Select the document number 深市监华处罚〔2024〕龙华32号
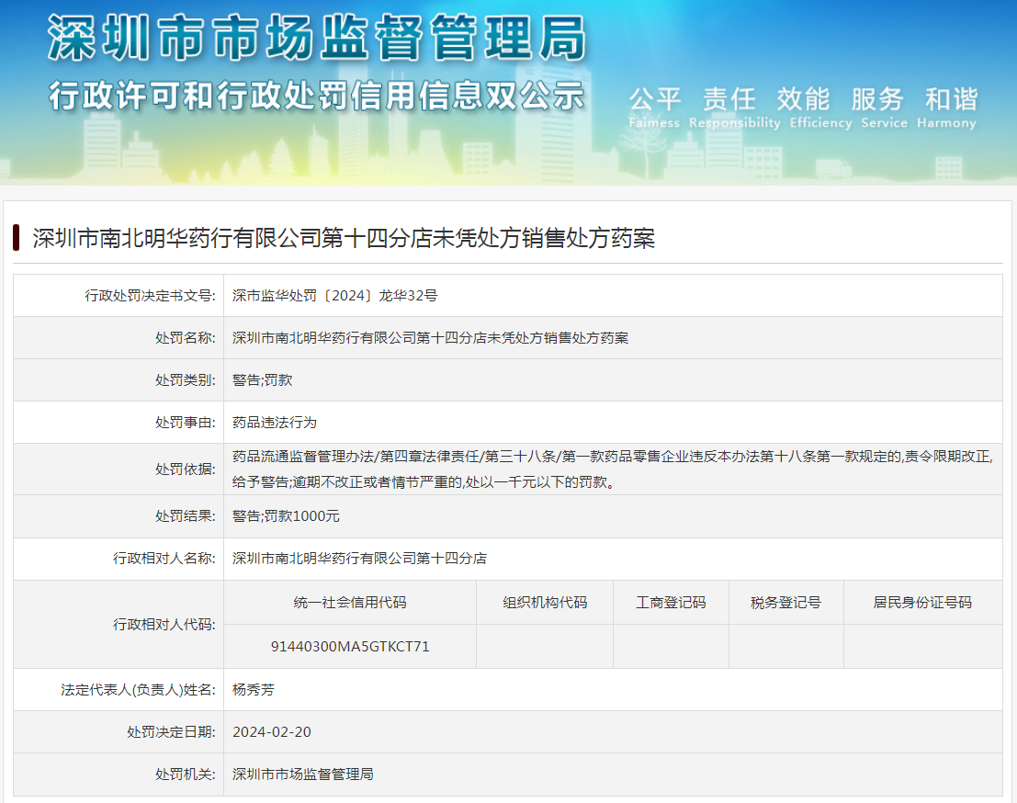 coord(334,296)
